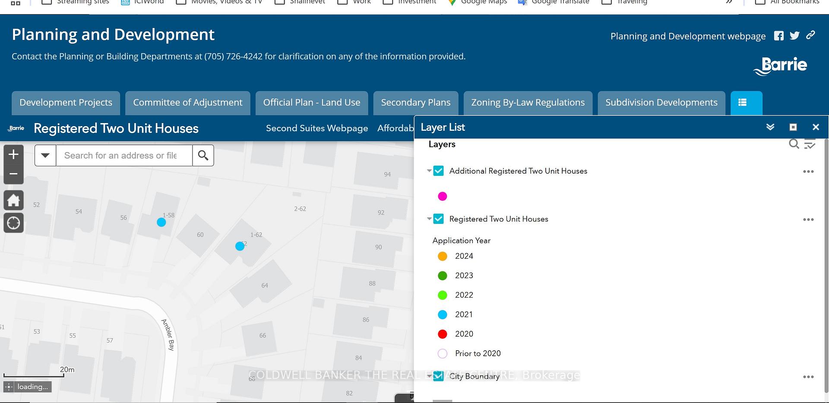Toggle City Boundary layer checkbox
The width and height of the screenshot is (829, 403).
click(438, 376)
